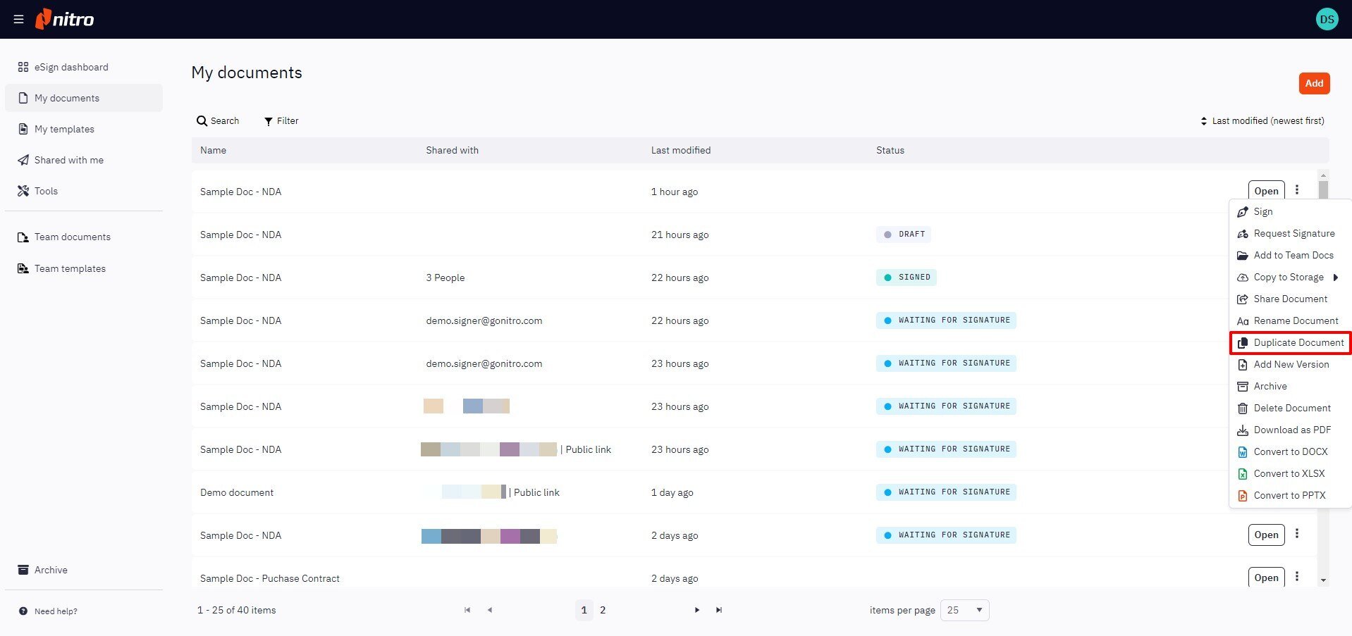The image size is (1352, 636).
Task: Click the Search magnifier icon
Action: (202, 121)
